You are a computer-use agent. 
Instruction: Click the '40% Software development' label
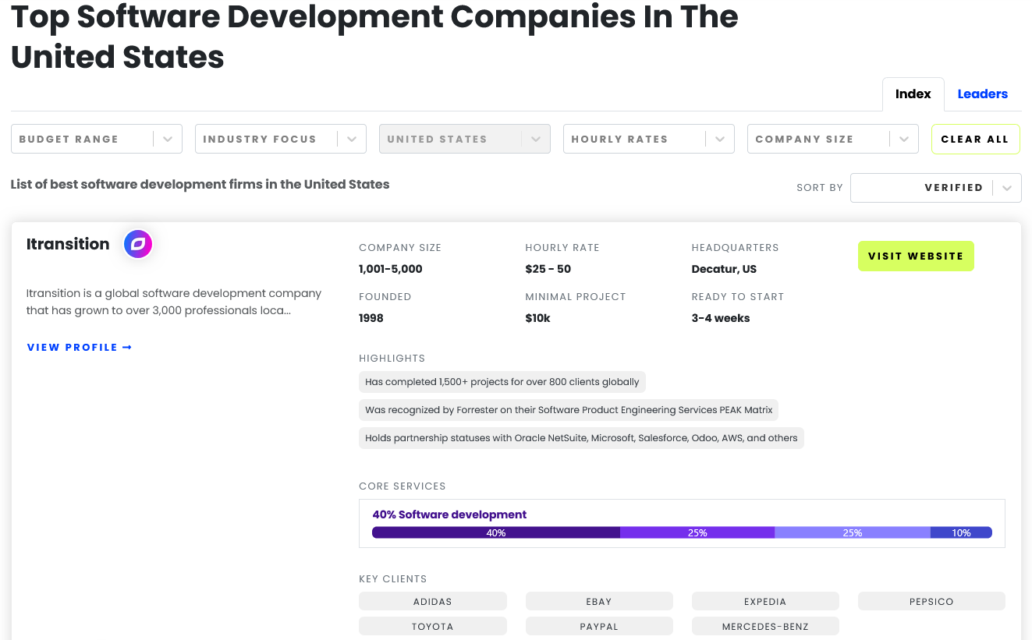pyautogui.click(x=449, y=514)
